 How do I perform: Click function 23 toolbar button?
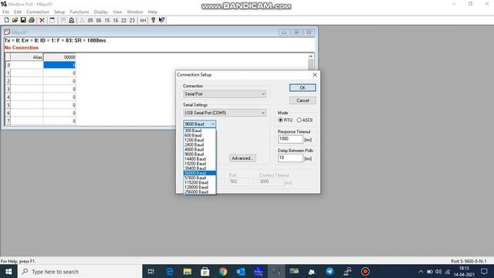tap(132, 20)
